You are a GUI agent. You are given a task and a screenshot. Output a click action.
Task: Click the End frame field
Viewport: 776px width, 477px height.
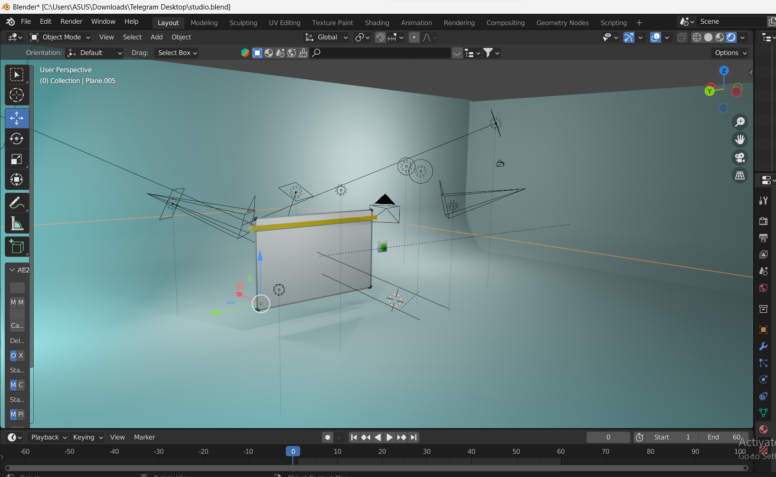coord(724,437)
